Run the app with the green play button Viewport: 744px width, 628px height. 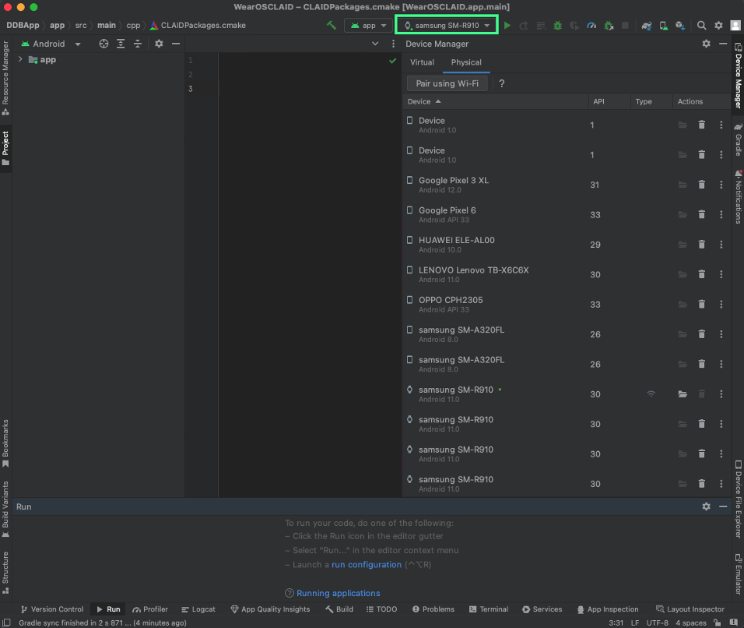point(507,25)
